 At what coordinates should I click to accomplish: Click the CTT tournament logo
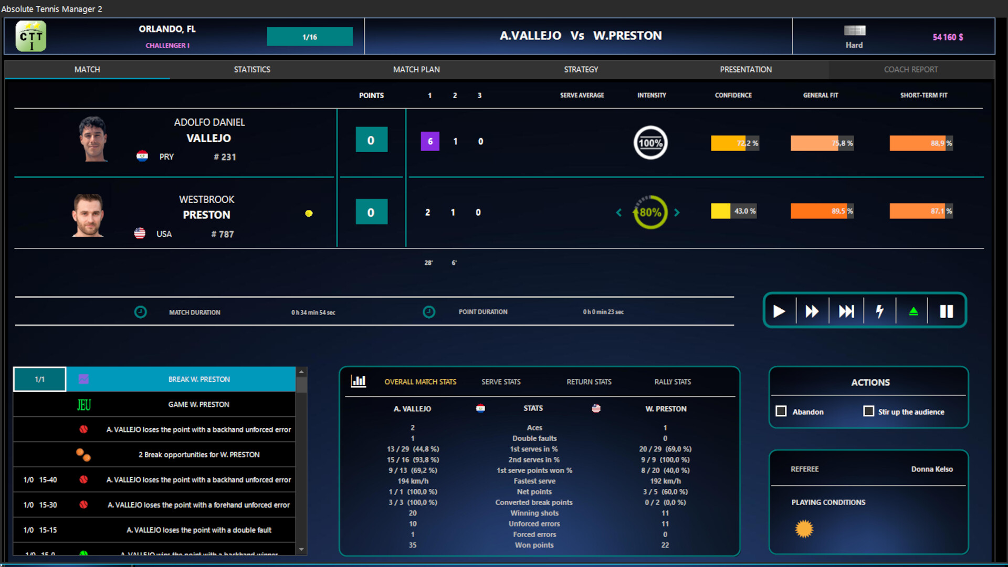(30, 36)
